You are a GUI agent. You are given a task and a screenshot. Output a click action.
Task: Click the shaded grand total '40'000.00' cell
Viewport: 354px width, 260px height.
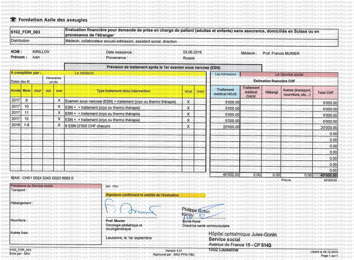pos(325,175)
